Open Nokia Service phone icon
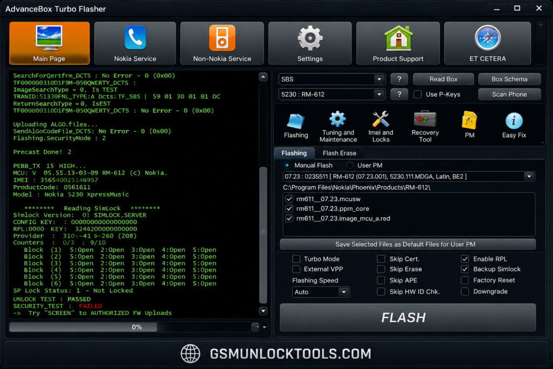This screenshot has height=369, width=553. [x=135, y=37]
